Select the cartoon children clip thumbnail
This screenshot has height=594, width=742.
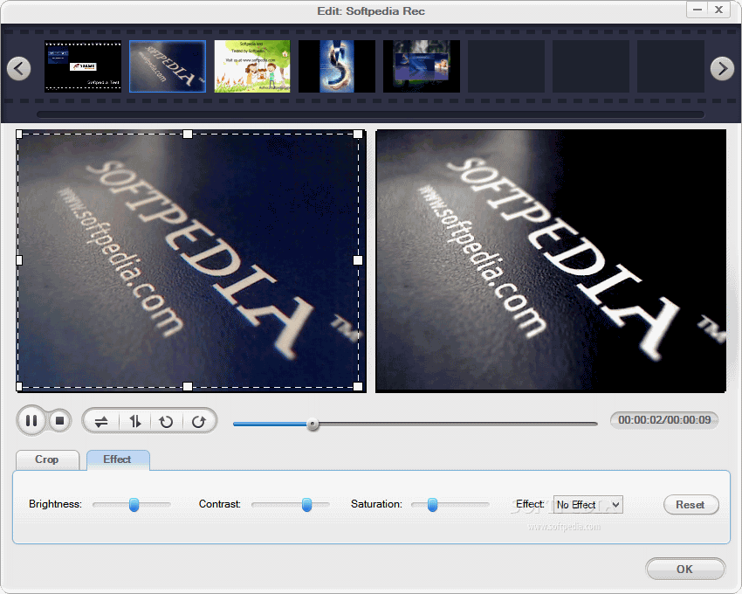click(x=252, y=66)
